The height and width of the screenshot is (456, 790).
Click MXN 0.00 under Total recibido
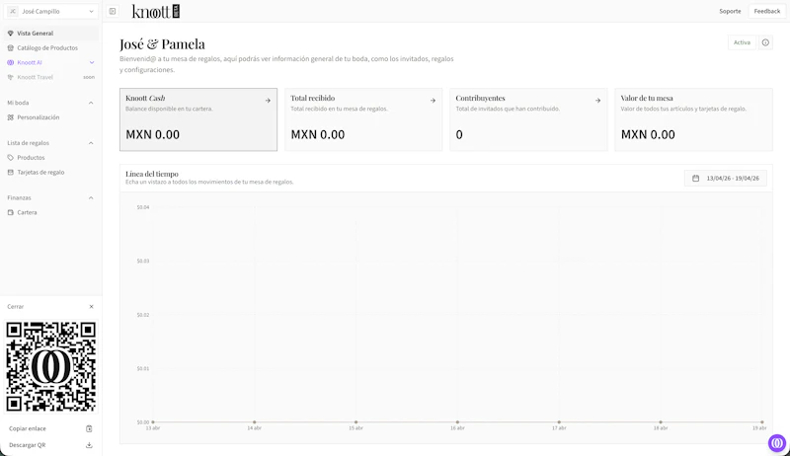point(318,134)
